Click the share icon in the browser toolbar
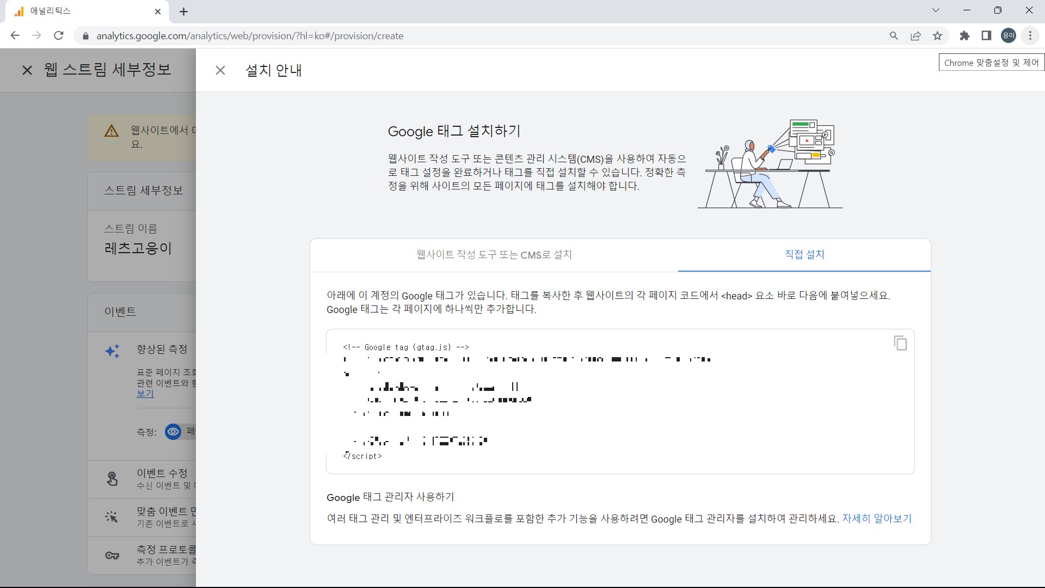The image size is (1045, 588). click(x=915, y=35)
